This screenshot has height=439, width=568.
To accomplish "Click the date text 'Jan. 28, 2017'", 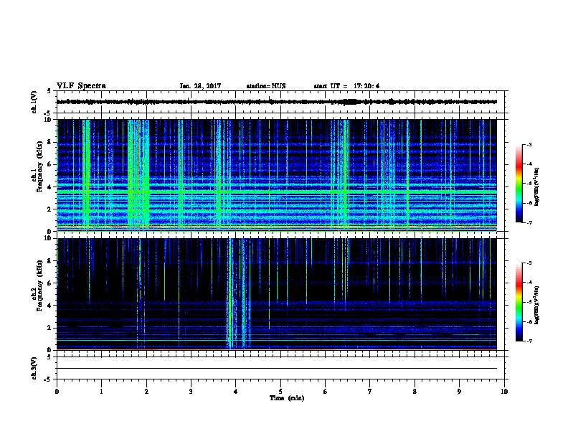I will coord(200,86).
